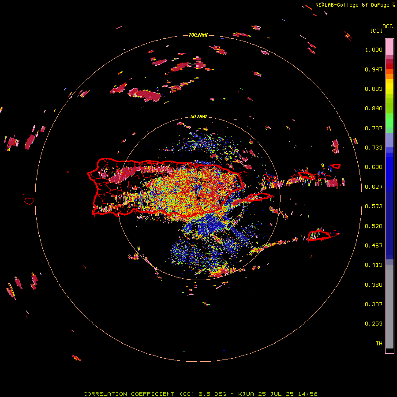
Task: Click the 50 NMI range ring label
Action: click(x=198, y=116)
